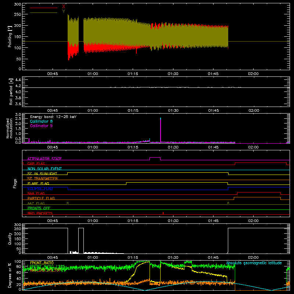The height and width of the screenshot is (294, 294).
Task: Click 02:00 tick label under Pointing plot
Action: 253,74
